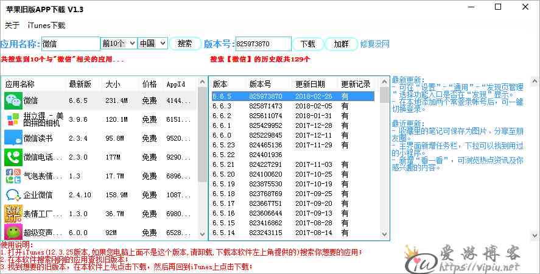Select the 气泡表情 app icon

coord(13,176)
